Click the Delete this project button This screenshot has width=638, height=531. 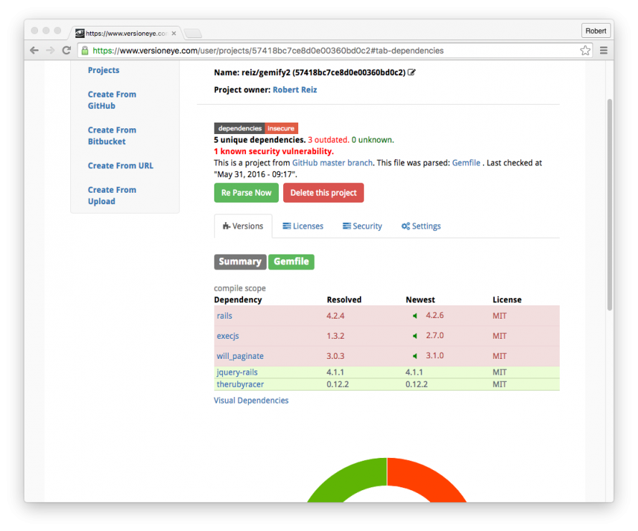click(x=323, y=193)
